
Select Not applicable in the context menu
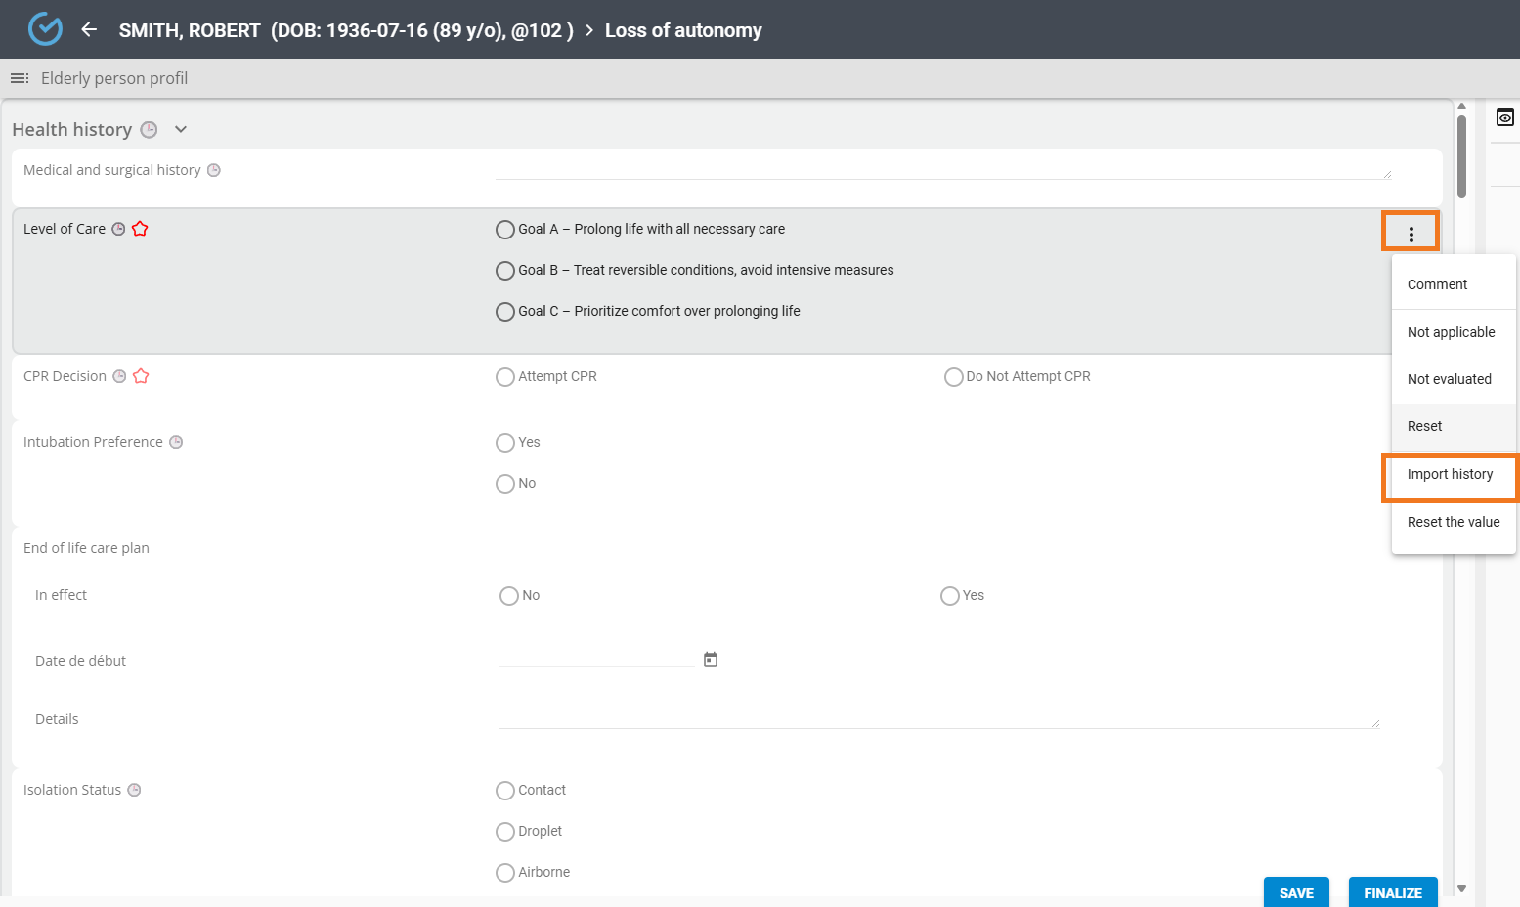(x=1451, y=332)
